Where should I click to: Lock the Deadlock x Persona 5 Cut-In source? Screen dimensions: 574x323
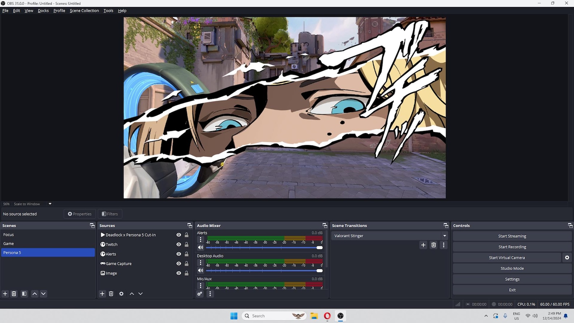point(187,235)
